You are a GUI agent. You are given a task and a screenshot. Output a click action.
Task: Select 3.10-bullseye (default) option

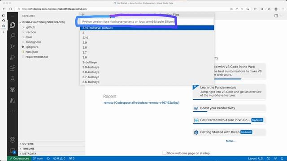(147, 28)
